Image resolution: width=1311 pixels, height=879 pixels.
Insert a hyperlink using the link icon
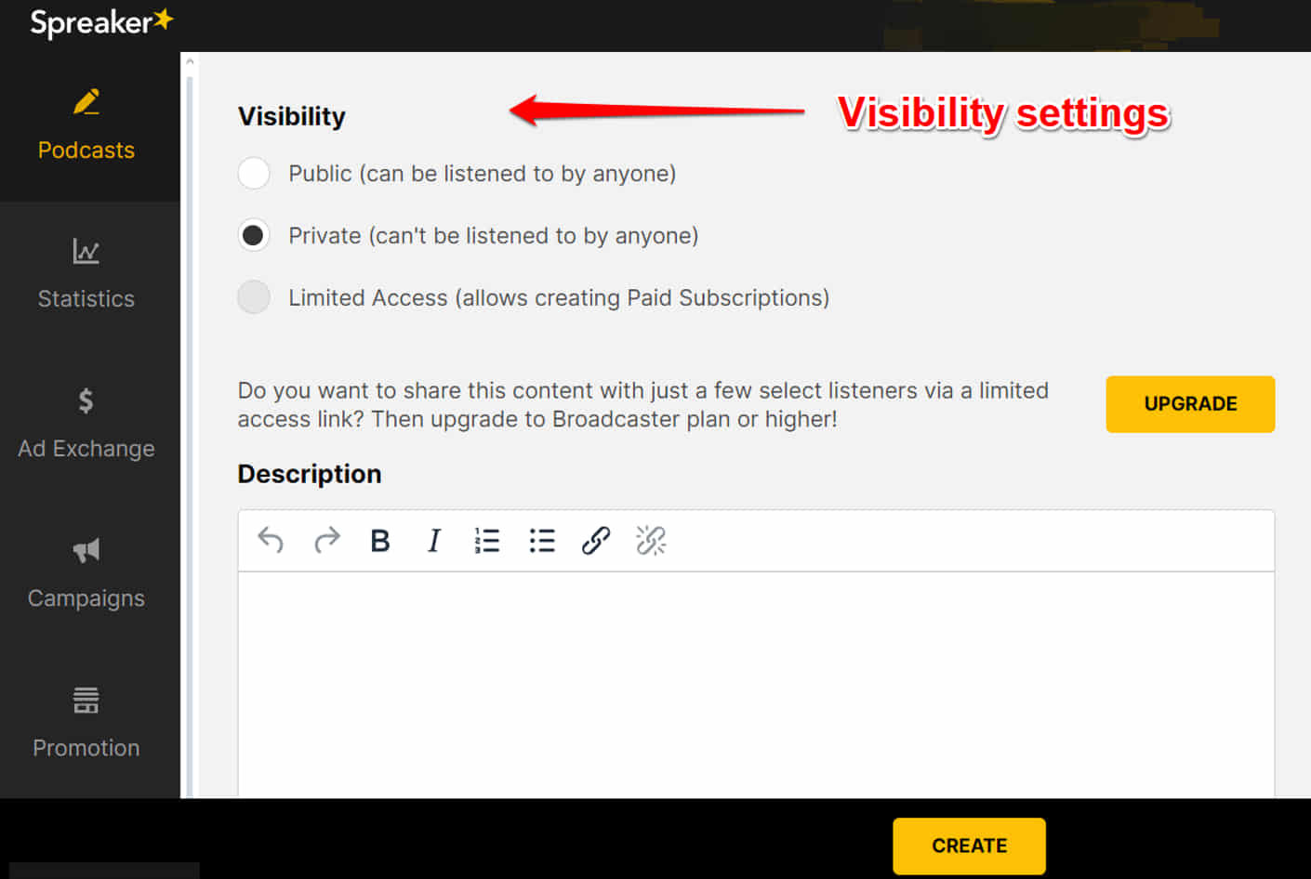pyautogui.click(x=596, y=541)
